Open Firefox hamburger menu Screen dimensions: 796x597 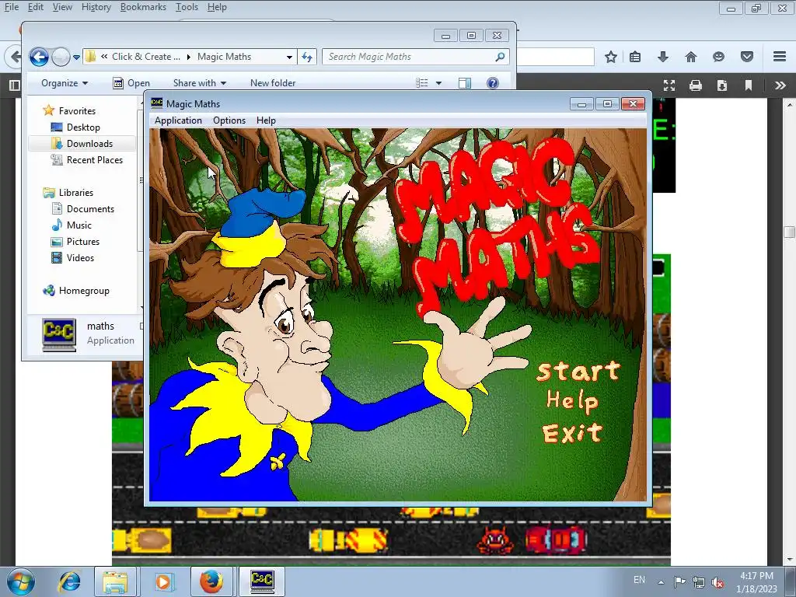point(780,57)
